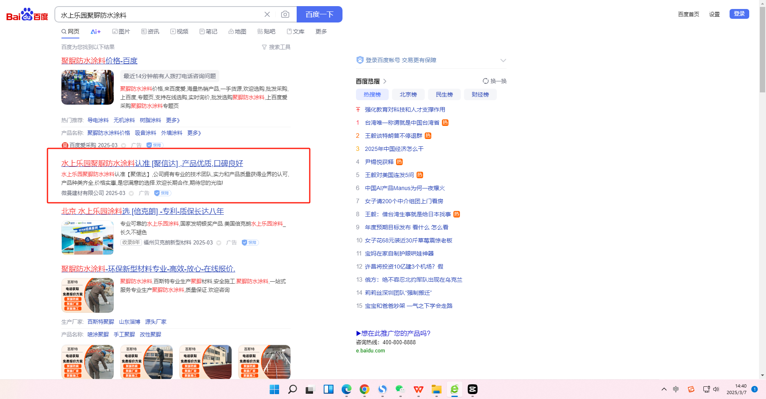The height and width of the screenshot is (399, 766).
Task: Click in the search input field
Action: click(x=160, y=15)
